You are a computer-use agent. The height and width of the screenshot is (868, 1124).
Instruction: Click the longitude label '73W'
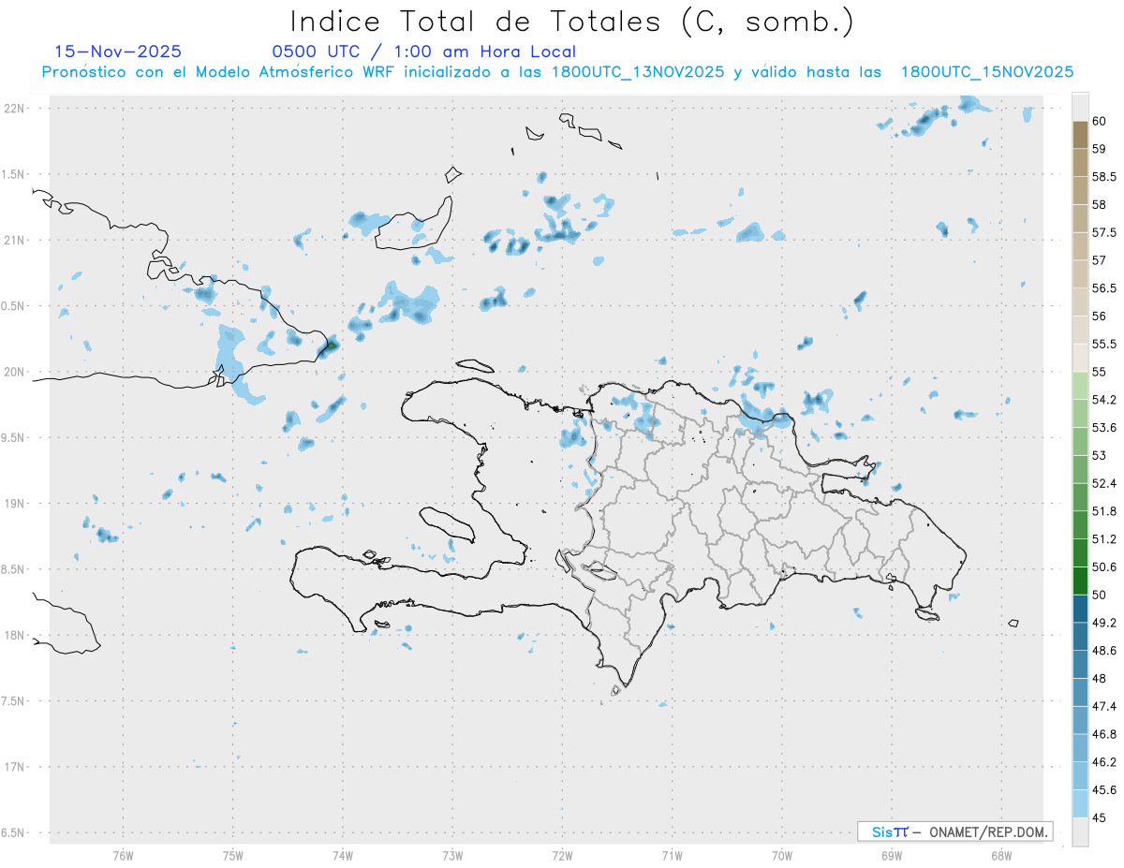(x=452, y=855)
